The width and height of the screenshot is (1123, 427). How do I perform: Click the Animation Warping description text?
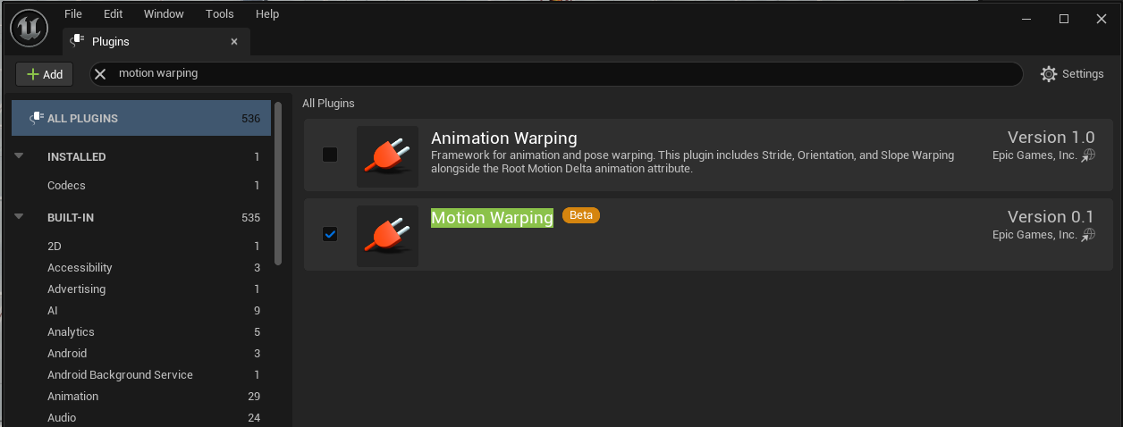pyautogui.click(x=692, y=162)
